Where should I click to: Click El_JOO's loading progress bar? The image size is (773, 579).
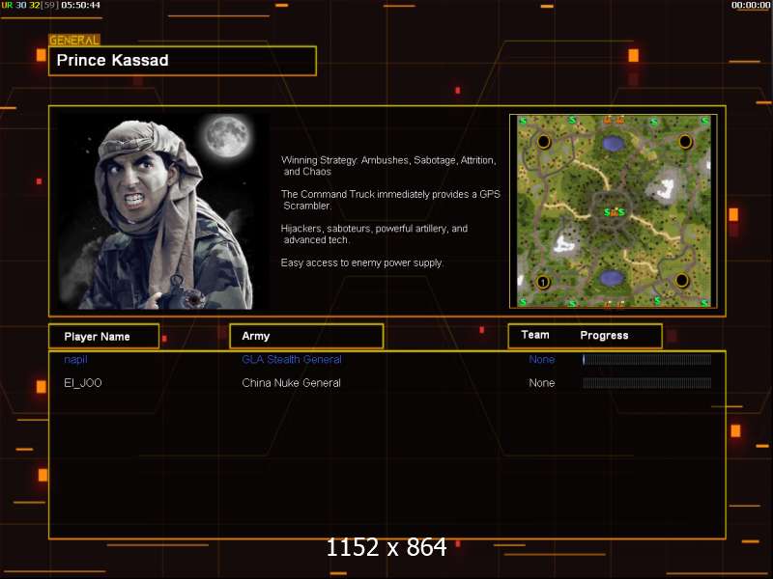(646, 382)
